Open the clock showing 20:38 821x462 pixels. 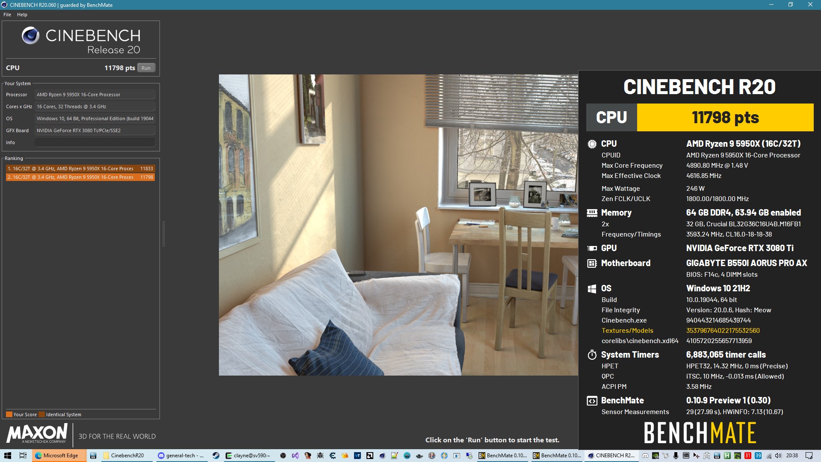coord(792,456)
